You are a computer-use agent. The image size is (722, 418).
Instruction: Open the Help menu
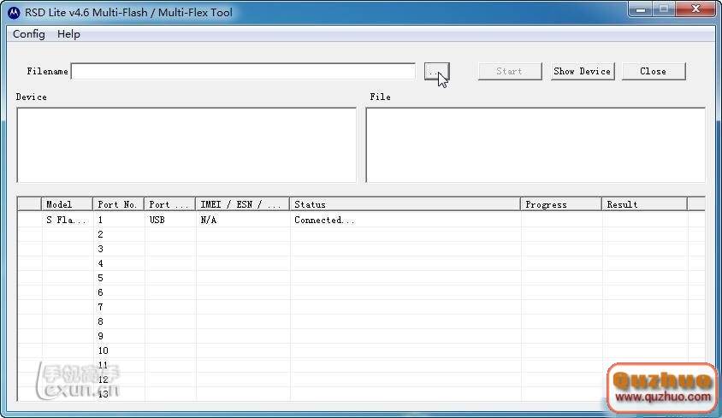[68, 34]
